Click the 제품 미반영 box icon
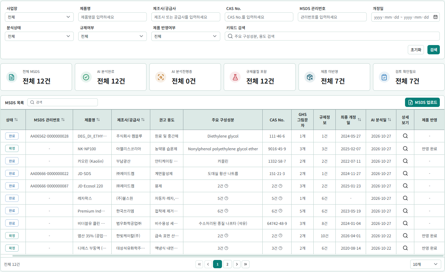The height and width of the screenshot is (272, 445). tap(310, 77)
